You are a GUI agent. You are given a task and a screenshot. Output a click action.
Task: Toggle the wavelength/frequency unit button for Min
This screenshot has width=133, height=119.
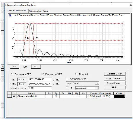[22, 79]
